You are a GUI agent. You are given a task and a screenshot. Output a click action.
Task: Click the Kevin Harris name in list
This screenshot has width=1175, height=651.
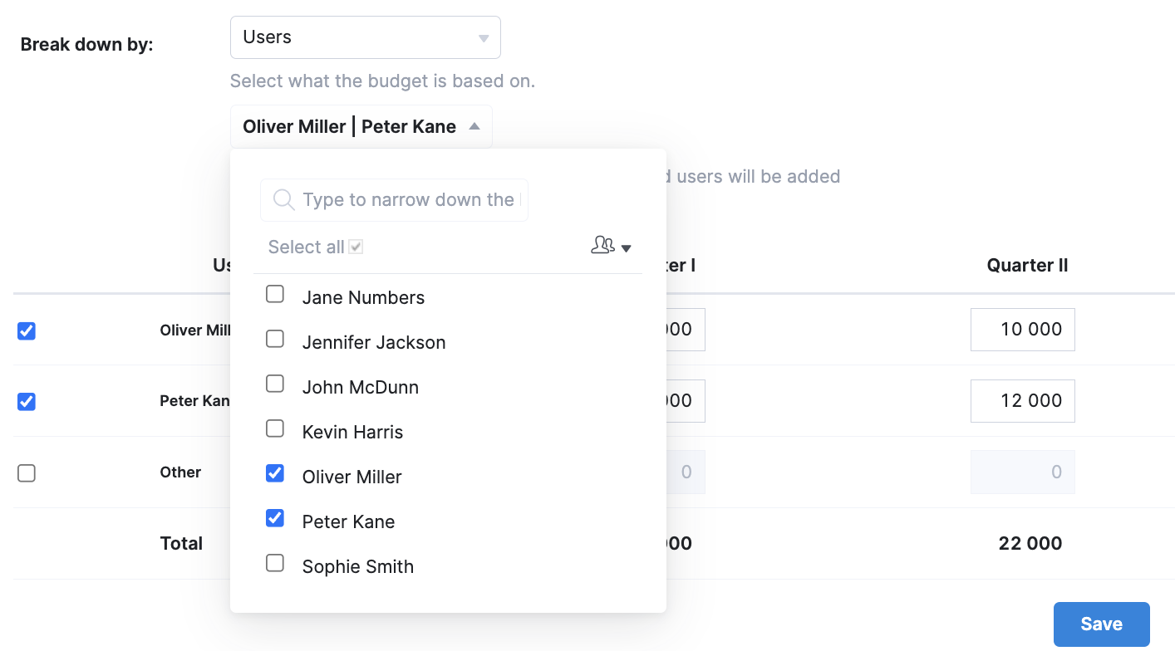tap(352, 432)
